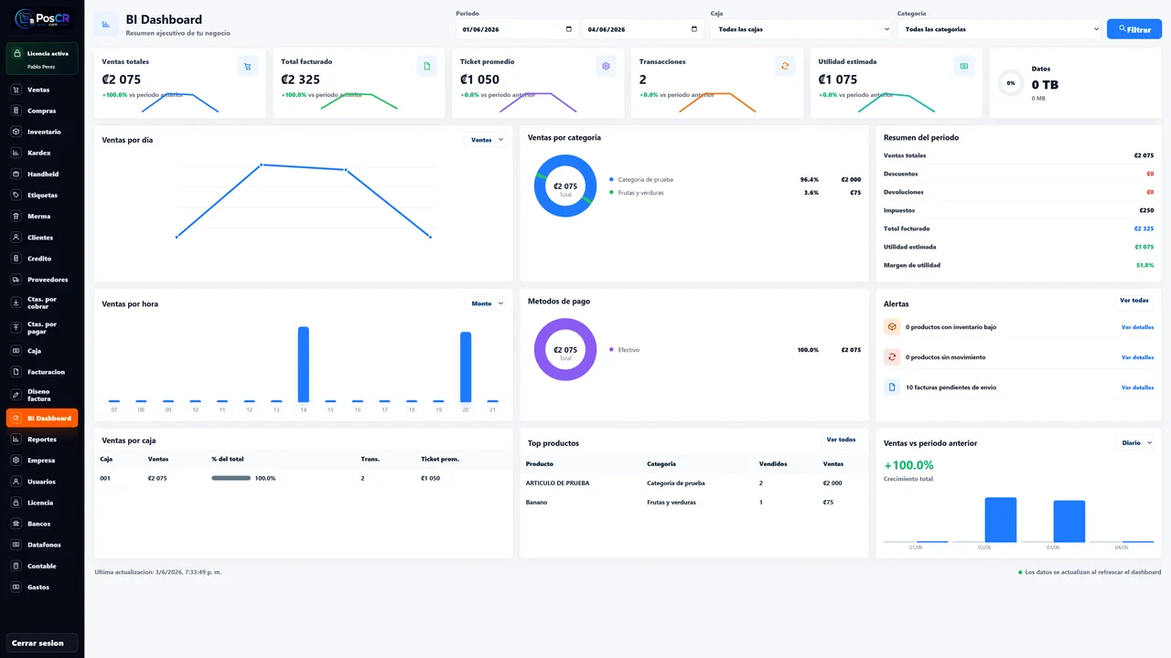The image size is (1171, 658).
Task: Click Ver todos in Top productos
Action: 841,440
